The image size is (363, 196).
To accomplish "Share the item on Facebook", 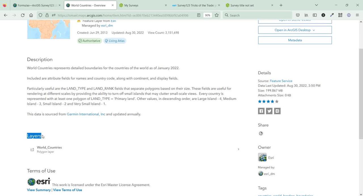I will tap(261, 111).
